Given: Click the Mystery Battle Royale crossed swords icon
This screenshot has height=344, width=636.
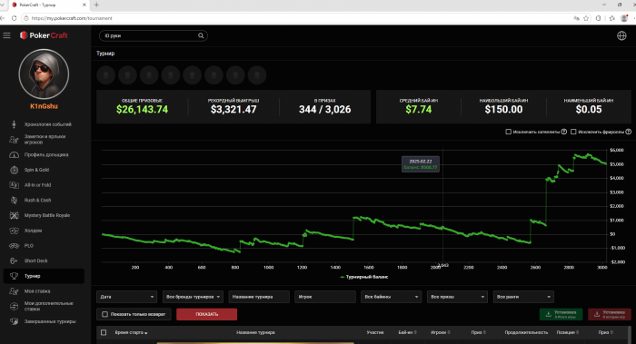Looking at the screenshot, I should (15, 215).
